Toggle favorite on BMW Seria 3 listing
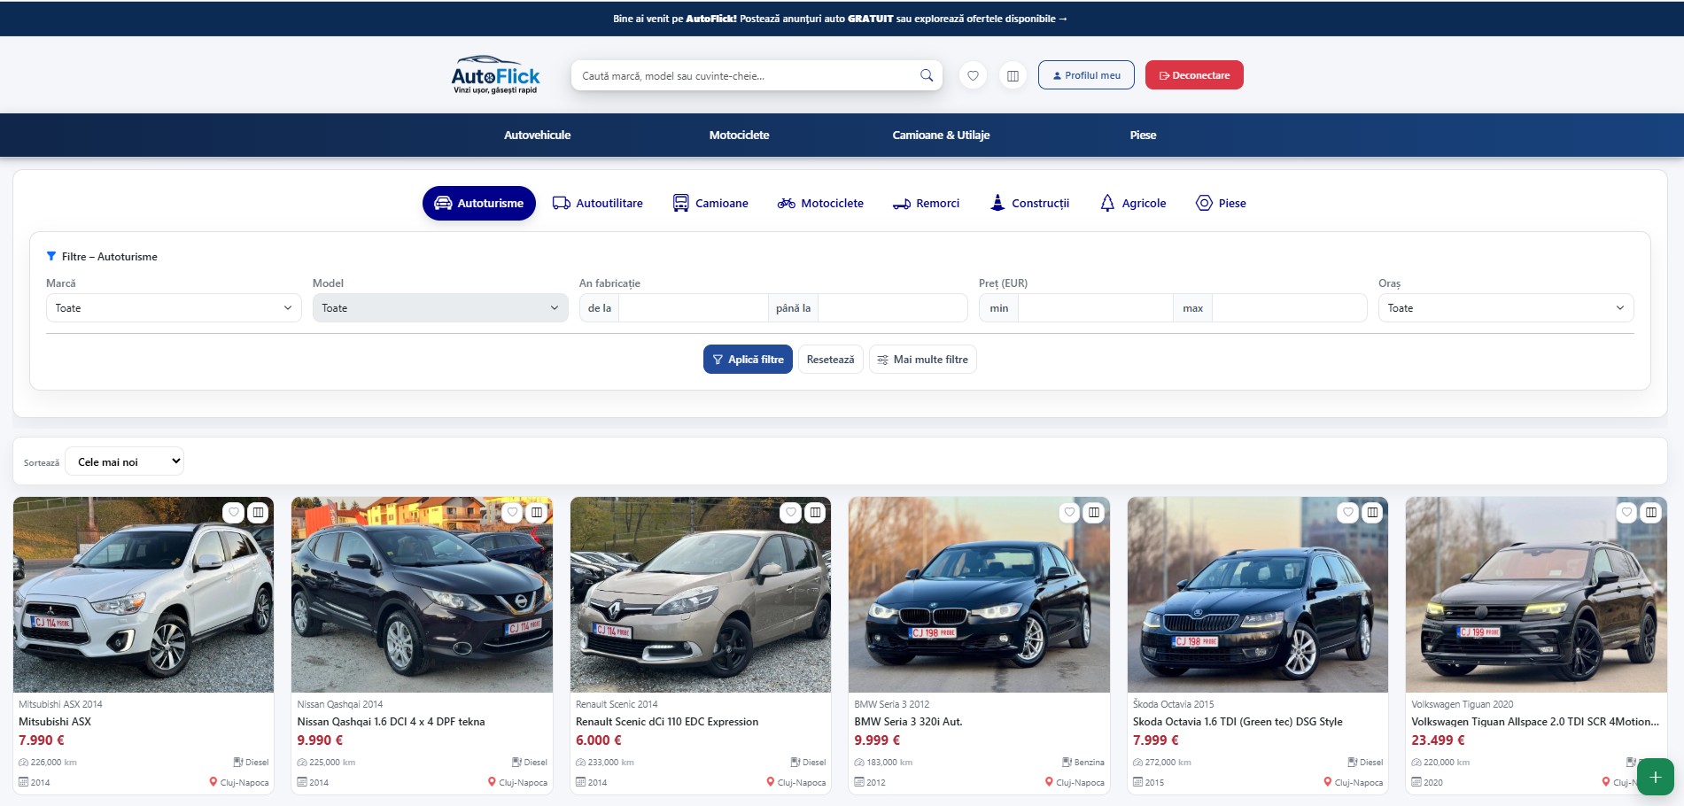This screenshot has height=806, width=1684. [x=1069, y=512]
